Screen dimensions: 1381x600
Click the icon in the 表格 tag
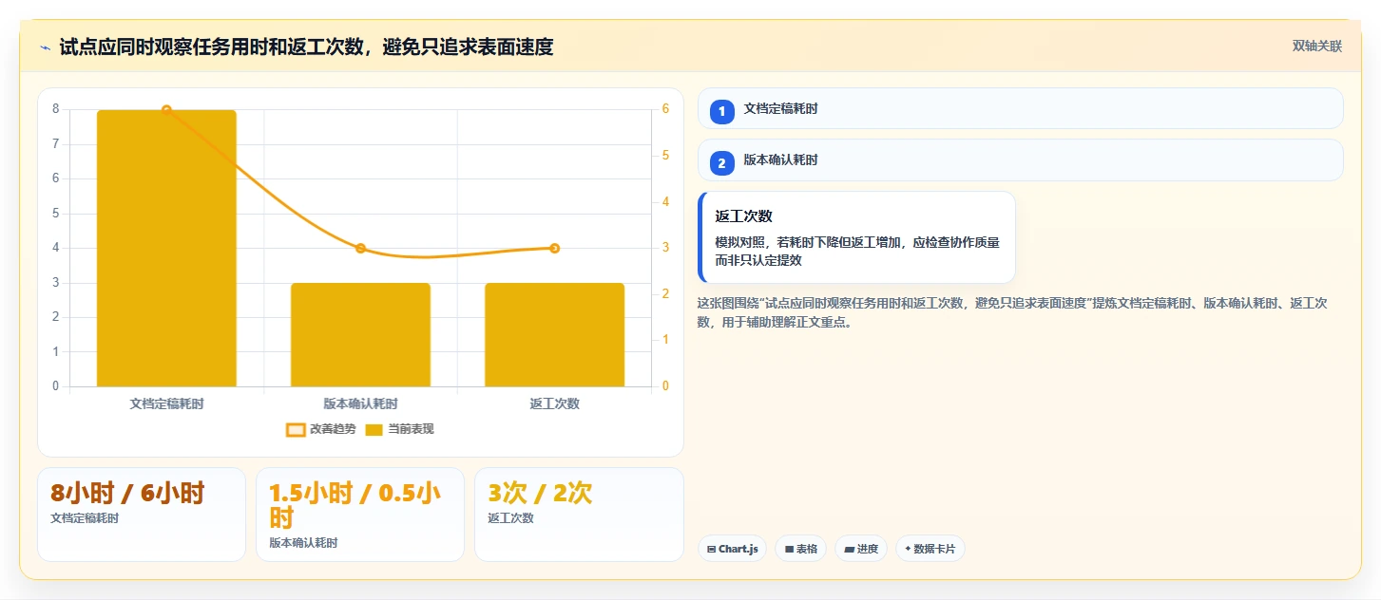pos(789,549)
